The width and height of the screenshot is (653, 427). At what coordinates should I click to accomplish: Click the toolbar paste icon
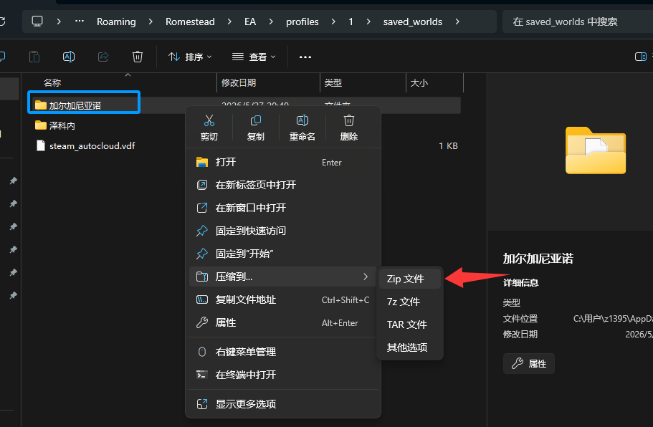tap(34, 57)
